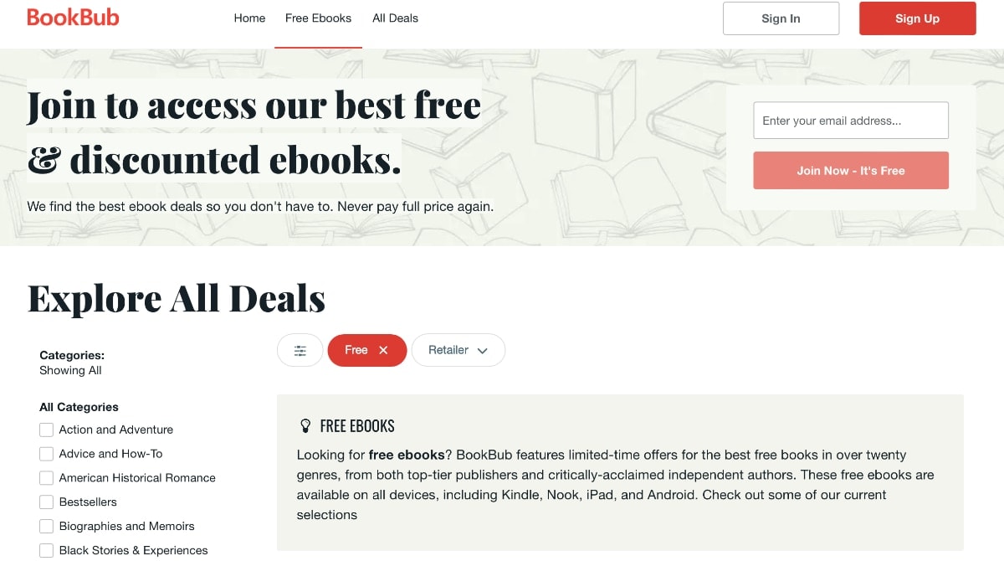Open the All Deals page
Image resolution: width=1004 pixels, height=561 pixels.
click(x=395, y=18)
